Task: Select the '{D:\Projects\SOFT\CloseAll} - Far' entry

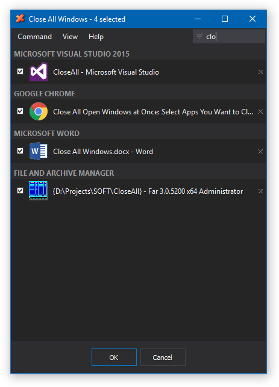Action: click(139, 191)
